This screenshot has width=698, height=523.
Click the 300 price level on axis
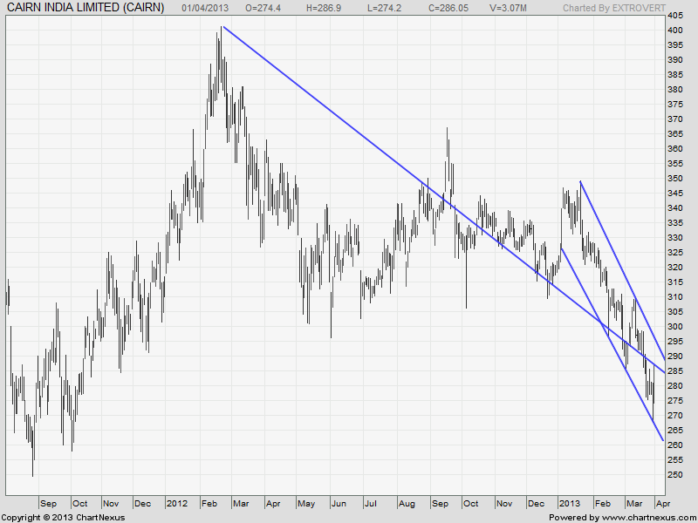pos(674,327)
